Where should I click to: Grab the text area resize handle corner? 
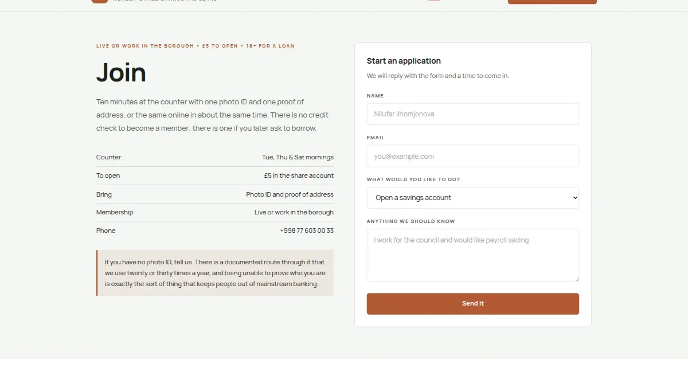(x=576, y=279)
